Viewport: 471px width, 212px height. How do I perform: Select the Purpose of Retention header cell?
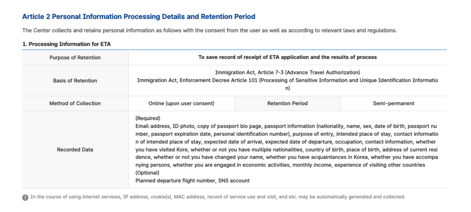click(75, 58)
